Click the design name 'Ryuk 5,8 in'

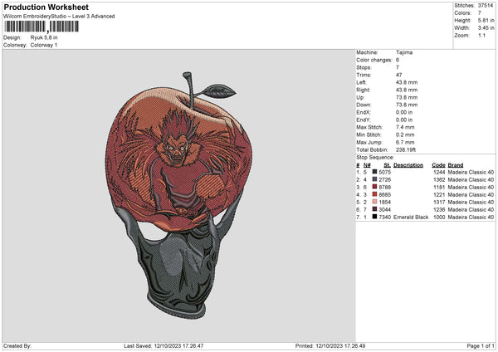(44, 37)
